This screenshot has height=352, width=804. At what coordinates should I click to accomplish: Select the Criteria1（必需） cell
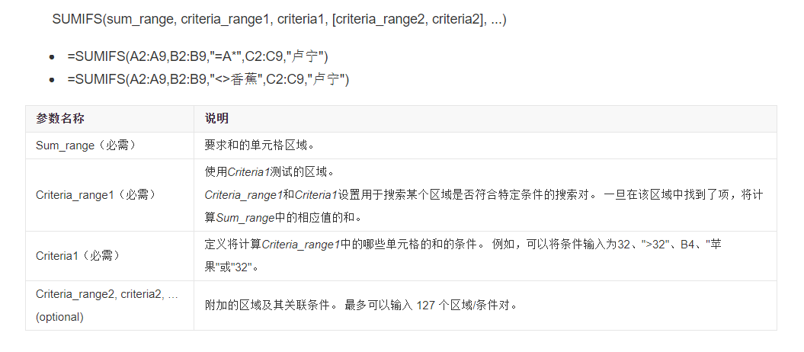pos(110,256)
